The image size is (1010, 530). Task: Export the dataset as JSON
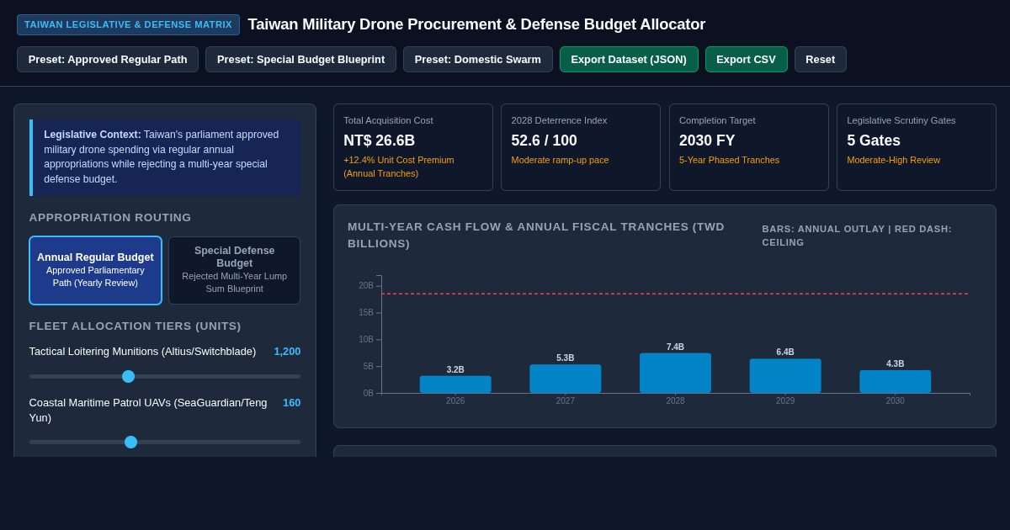coord(629,59)
